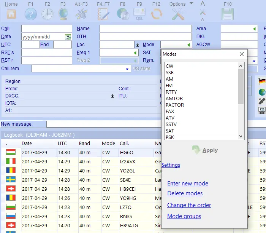
Task: Click the DIG input field
Action: (x=239, y=37)
